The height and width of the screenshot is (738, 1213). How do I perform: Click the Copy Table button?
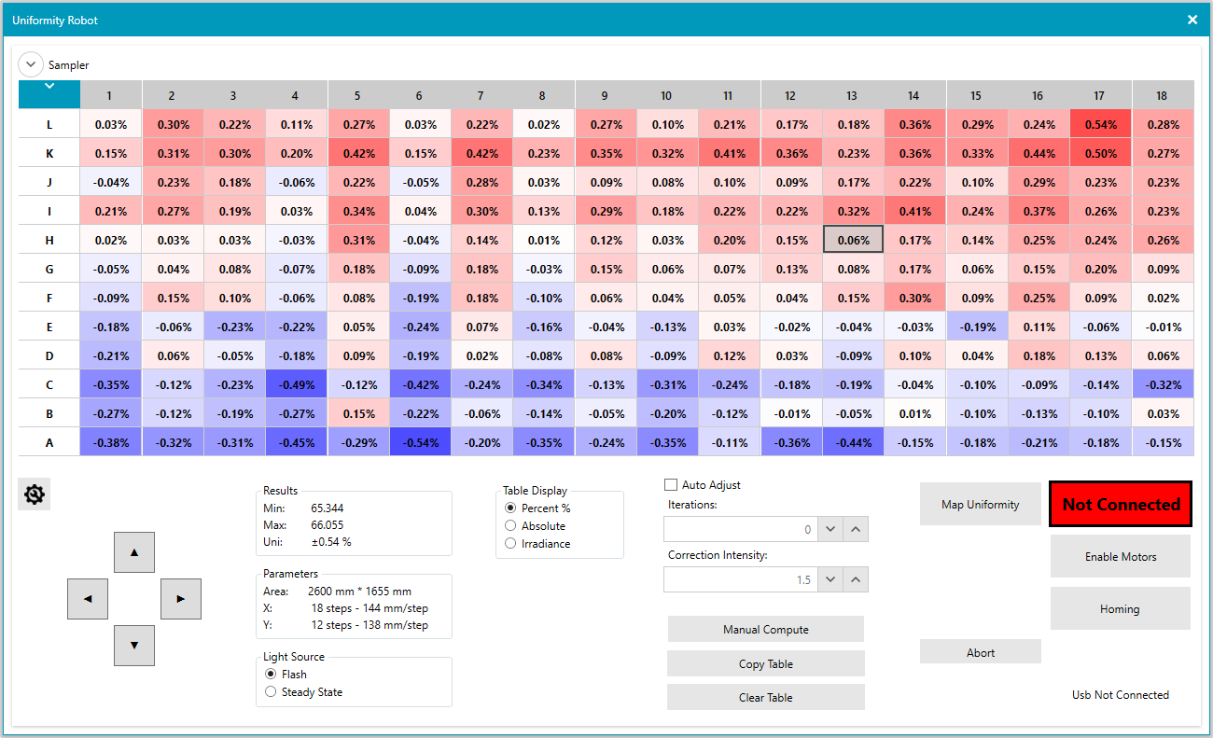tap(766, 664)
